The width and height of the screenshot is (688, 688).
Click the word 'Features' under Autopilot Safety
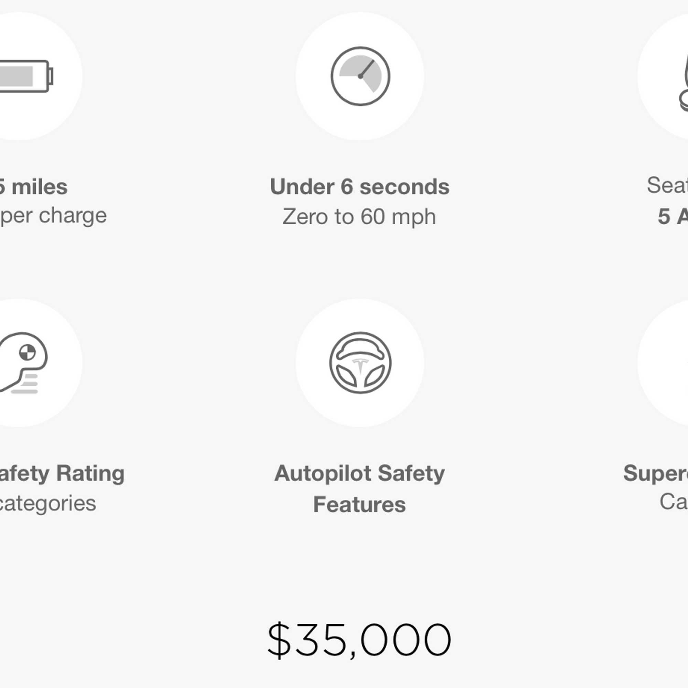(x=360, y=504)
